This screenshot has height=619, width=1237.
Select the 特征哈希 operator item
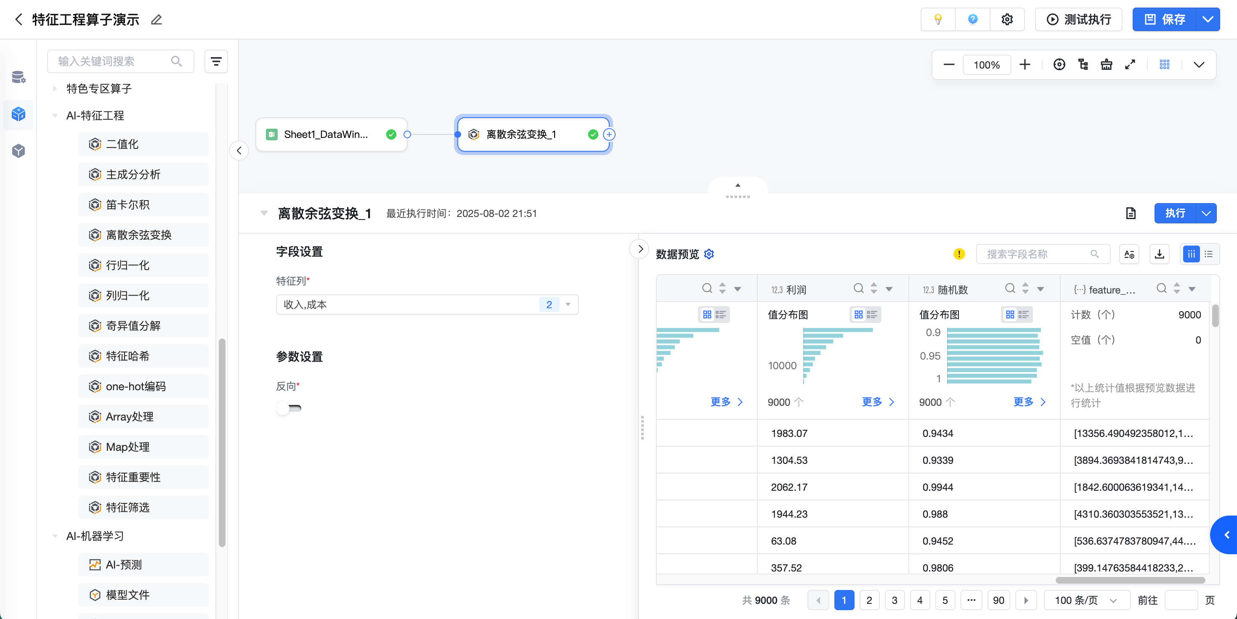coord(127,356)
